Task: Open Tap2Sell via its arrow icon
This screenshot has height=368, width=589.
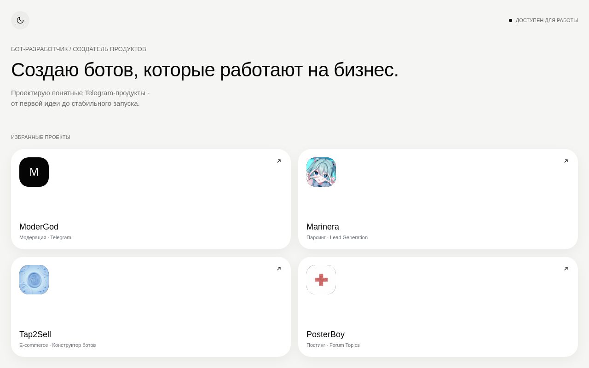Action: [x=279, y=269]
